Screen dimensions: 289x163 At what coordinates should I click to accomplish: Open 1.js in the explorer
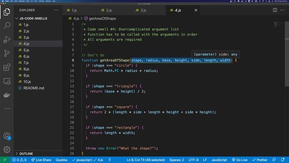(x=26, y=25)
